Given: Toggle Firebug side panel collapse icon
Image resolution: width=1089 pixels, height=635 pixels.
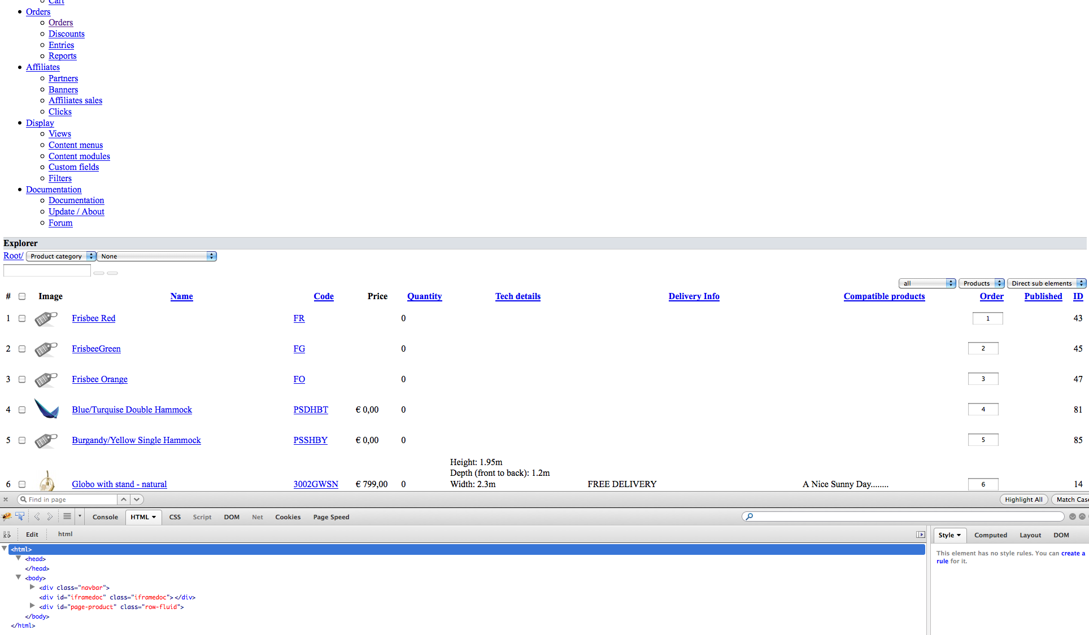Looking at the screenshot, I should pyautogui.click(x=921, y=535).
